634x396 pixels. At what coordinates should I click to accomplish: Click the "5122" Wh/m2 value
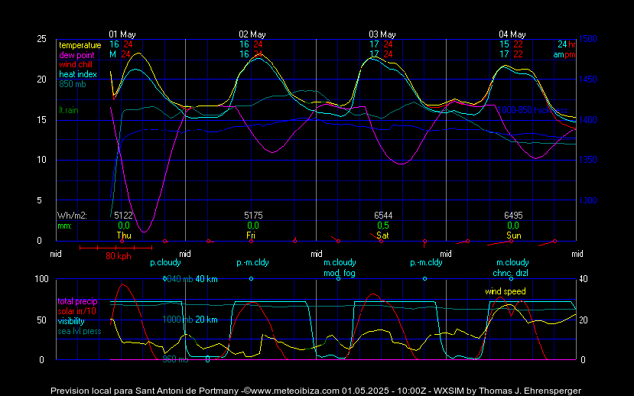(123, 216)
